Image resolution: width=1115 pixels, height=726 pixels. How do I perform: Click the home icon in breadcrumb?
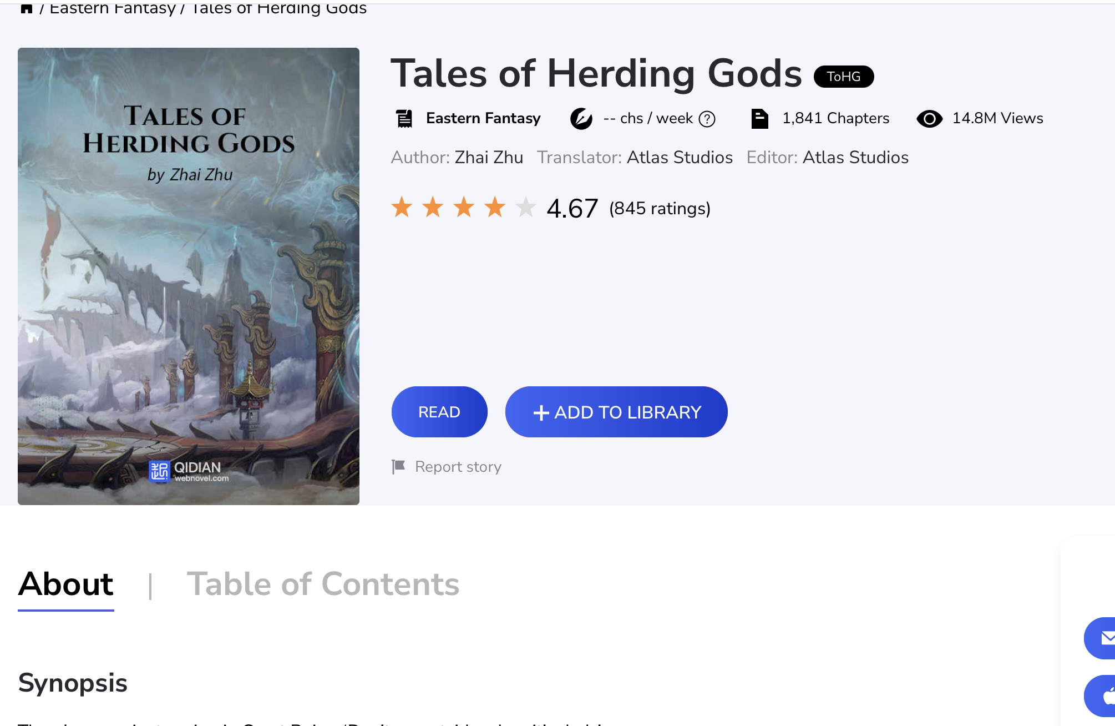tap(26, 8)
